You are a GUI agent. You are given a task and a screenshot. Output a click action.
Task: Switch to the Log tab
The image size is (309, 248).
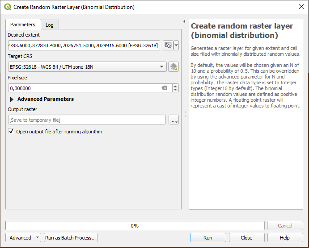[50, 25]
